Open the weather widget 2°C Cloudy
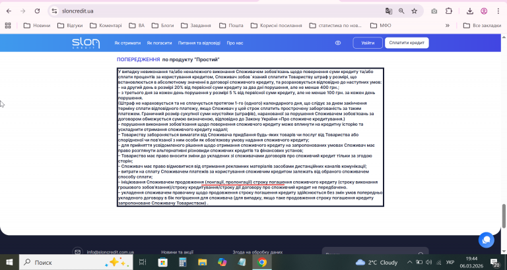 377,262
